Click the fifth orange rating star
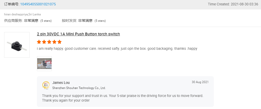The image size is (261, 109). 59,42
